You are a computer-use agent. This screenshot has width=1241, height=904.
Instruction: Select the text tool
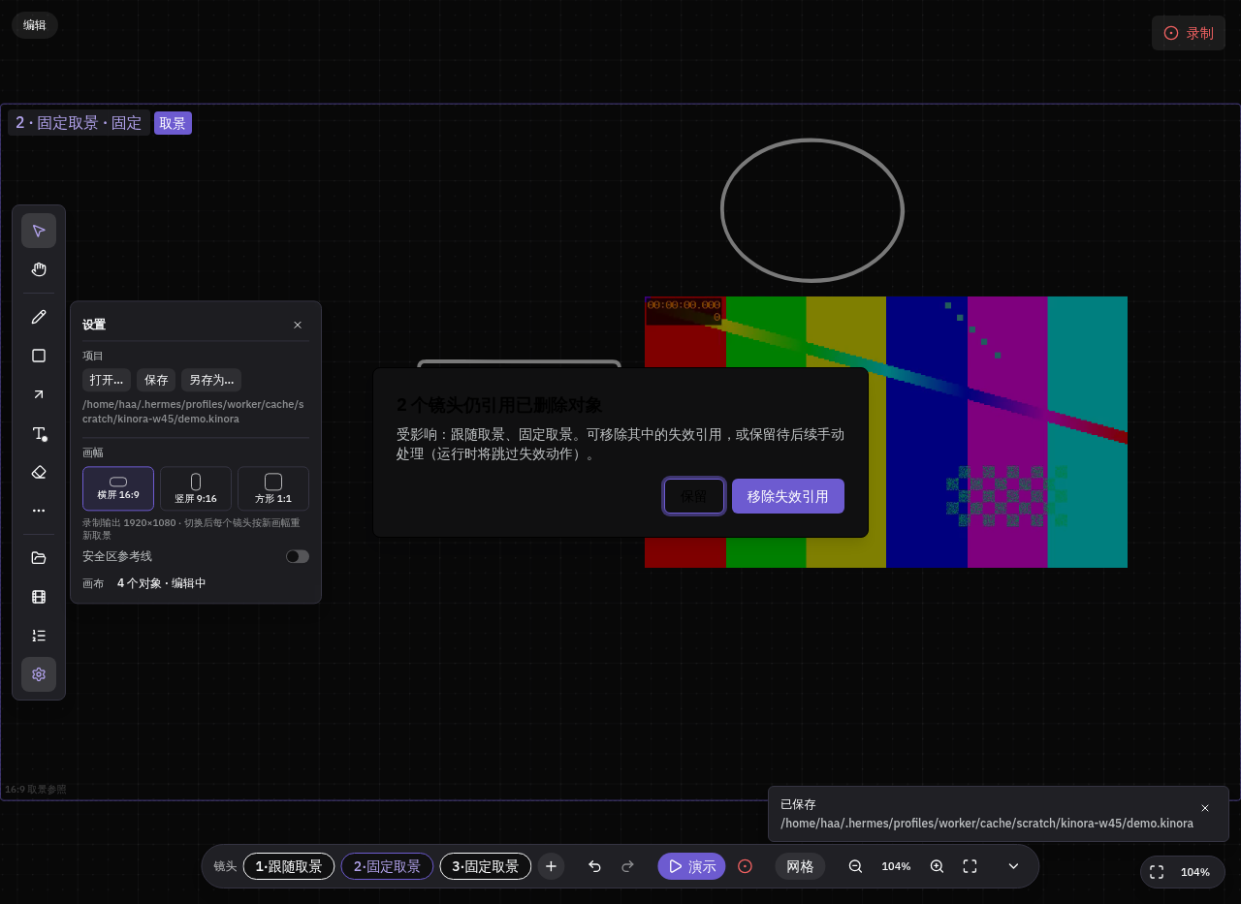coord(39,433)
